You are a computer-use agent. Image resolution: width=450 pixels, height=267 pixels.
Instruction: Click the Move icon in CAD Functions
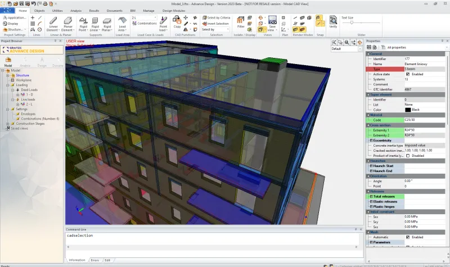[x=186, y=18]
